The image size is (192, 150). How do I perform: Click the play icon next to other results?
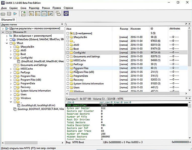pyautogui.click(x=7, y=28)
